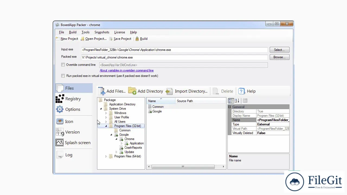The image size is (347, 195).
Task: Click the Splash screen image icon
Action: 60,142
